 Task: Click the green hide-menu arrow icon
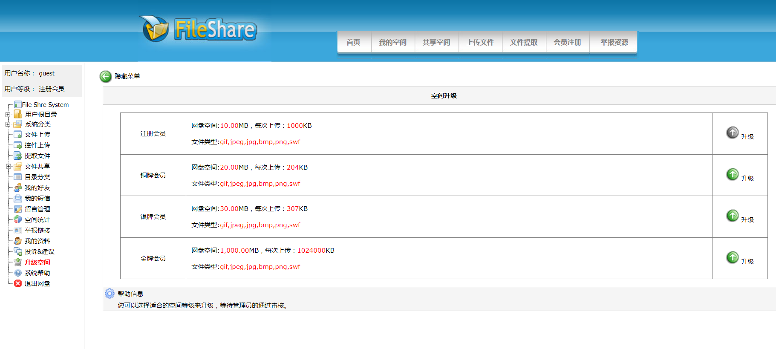point(105,76)
